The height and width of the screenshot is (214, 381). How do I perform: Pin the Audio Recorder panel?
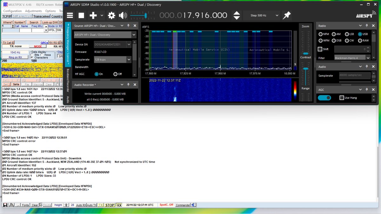click(128, 85)
